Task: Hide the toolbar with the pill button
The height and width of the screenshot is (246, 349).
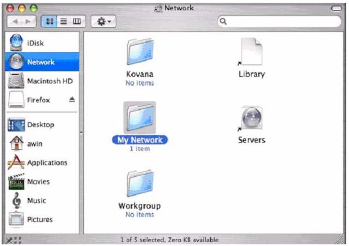Action: tap(336, 8)
